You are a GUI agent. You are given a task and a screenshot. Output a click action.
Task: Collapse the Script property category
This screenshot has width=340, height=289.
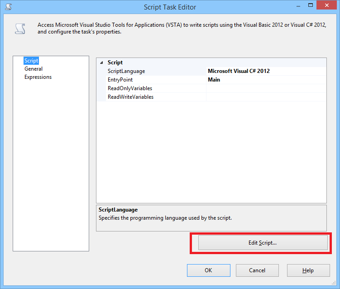point(101,63)
